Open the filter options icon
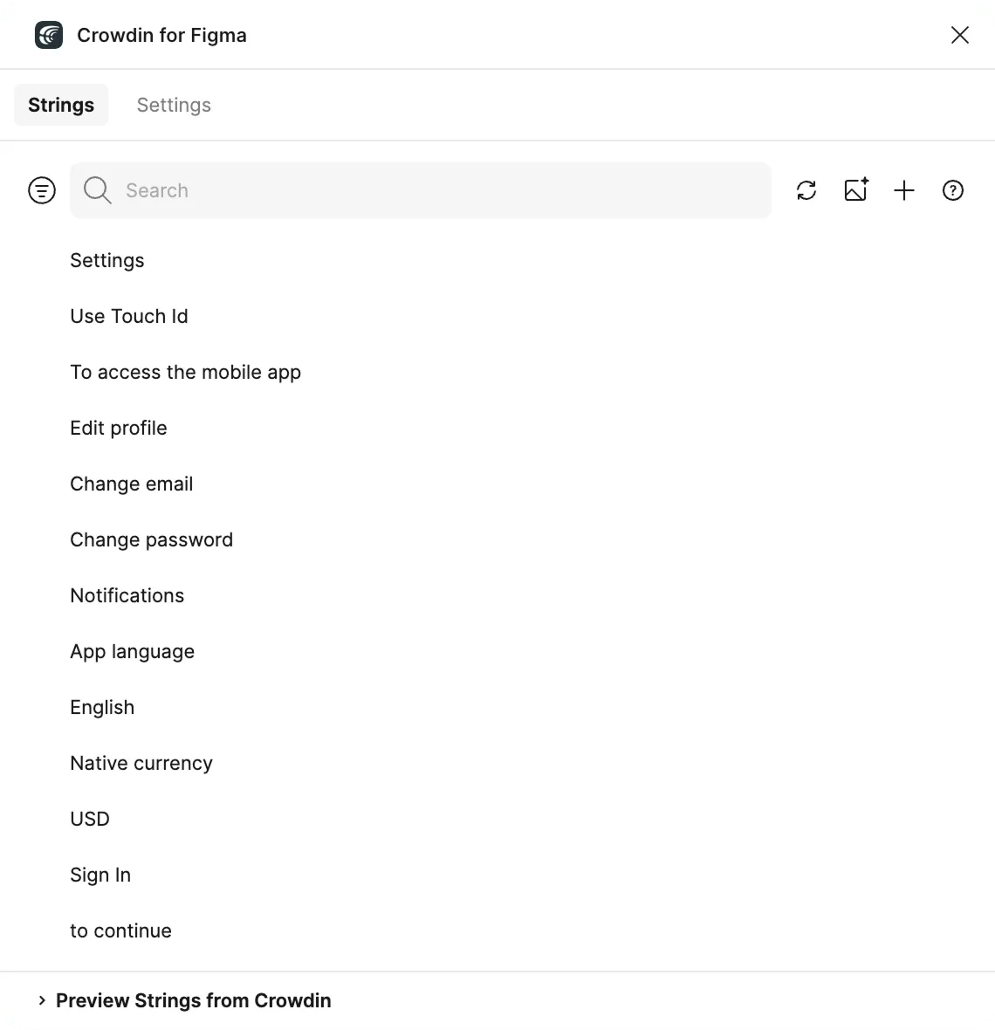This screenshot has width=995, height=1030. click(42, 190)
